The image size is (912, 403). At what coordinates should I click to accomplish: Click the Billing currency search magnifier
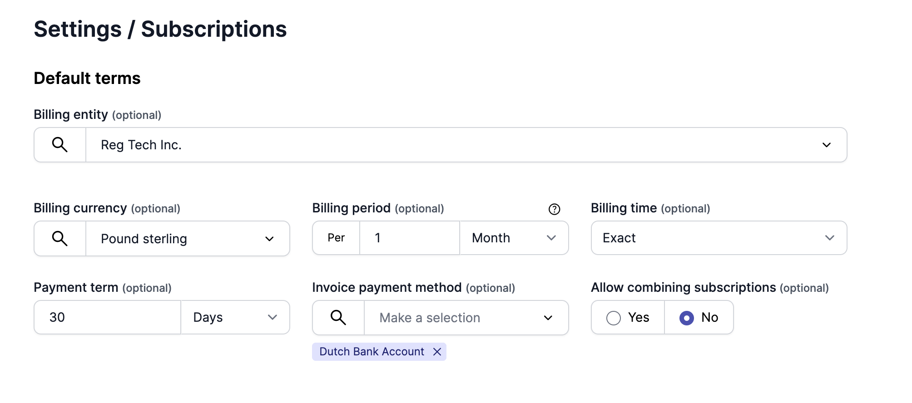59,238
